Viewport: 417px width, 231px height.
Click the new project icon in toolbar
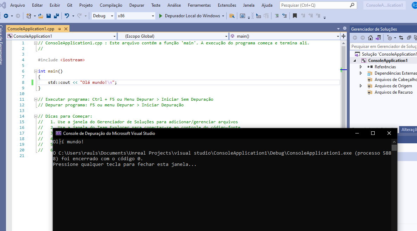point(29,16)
